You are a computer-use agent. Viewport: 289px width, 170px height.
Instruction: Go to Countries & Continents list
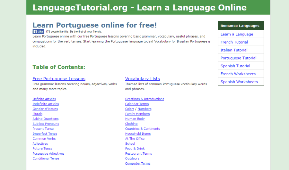143,129
